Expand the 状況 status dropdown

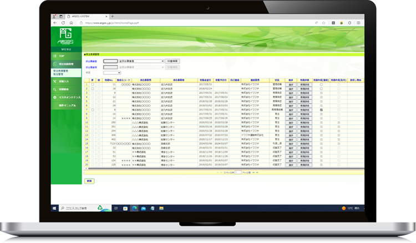point(112,72)
